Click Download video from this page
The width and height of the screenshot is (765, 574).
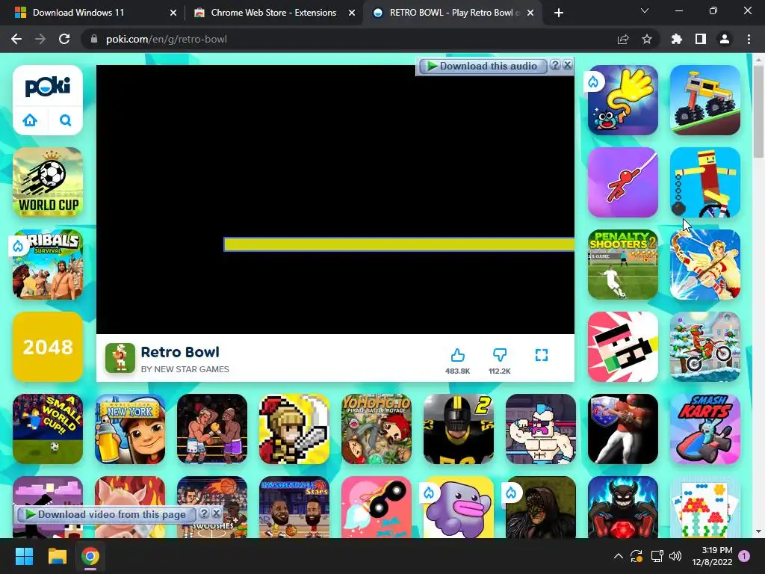coord(106,514)
